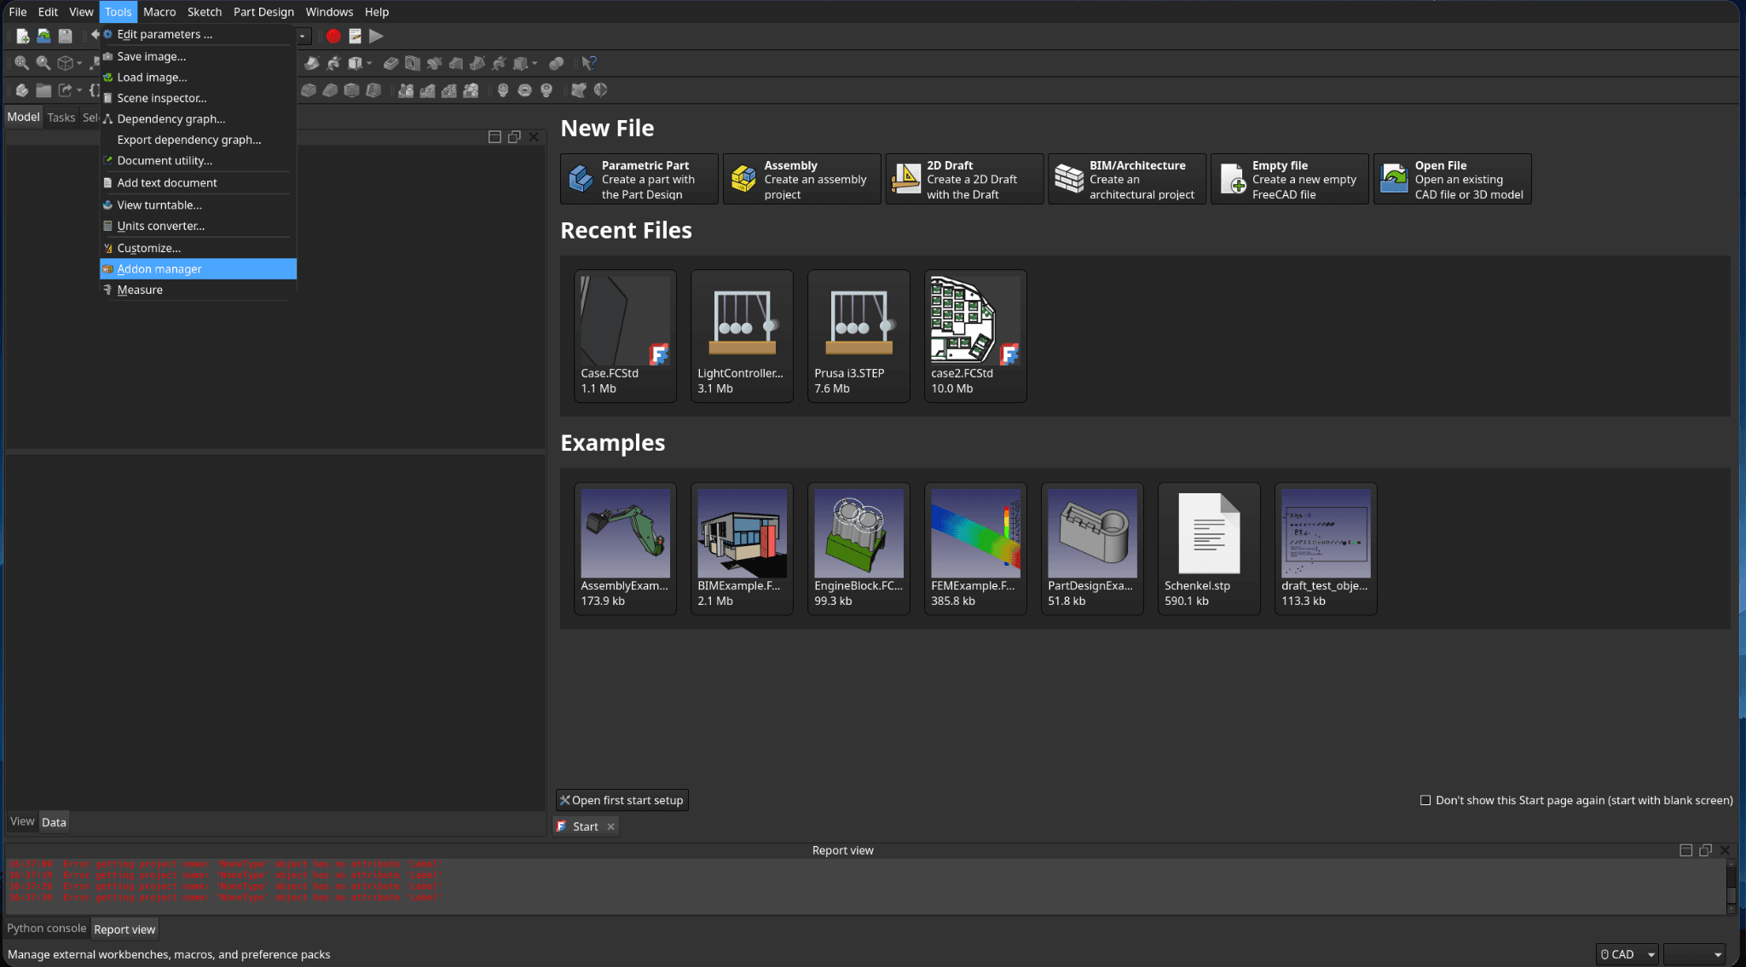Click the Thickness tool icon
1746x967 pixels.
(373, 90)
